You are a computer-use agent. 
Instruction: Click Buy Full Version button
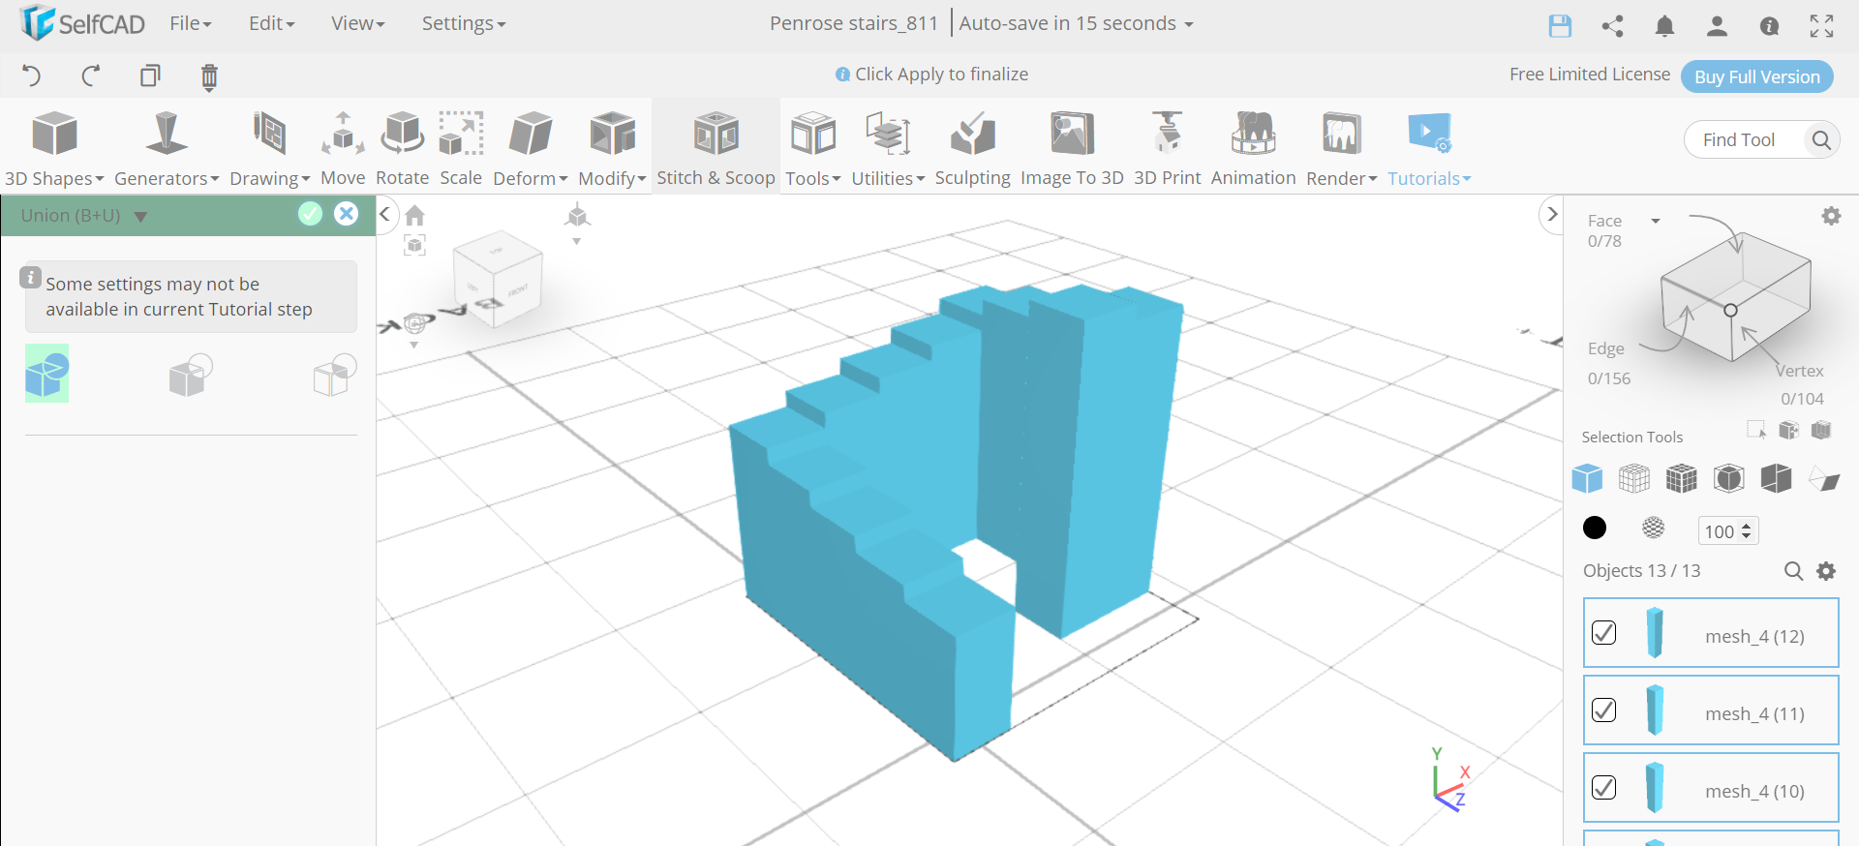point(1757,76)
